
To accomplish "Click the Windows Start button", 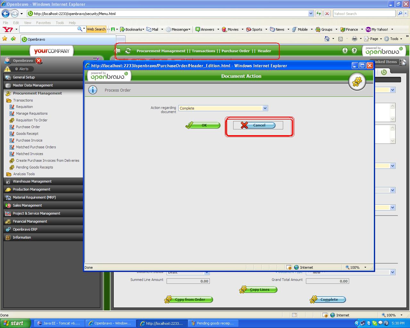I will pos(15,323).
